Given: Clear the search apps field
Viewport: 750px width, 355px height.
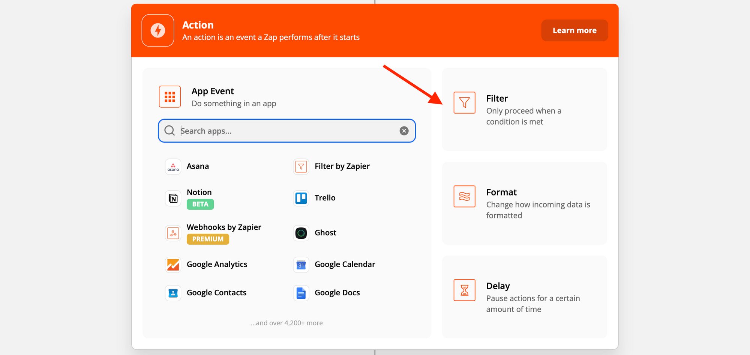Looking at the screenshot, I should pos(404,131).
